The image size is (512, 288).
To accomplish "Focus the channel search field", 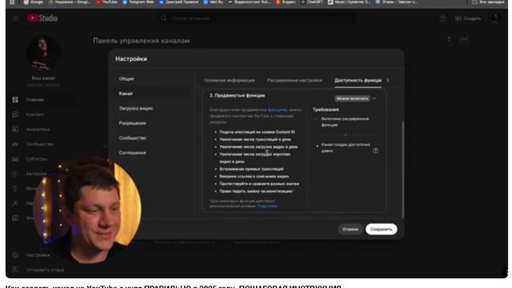I will click(262, 18).
